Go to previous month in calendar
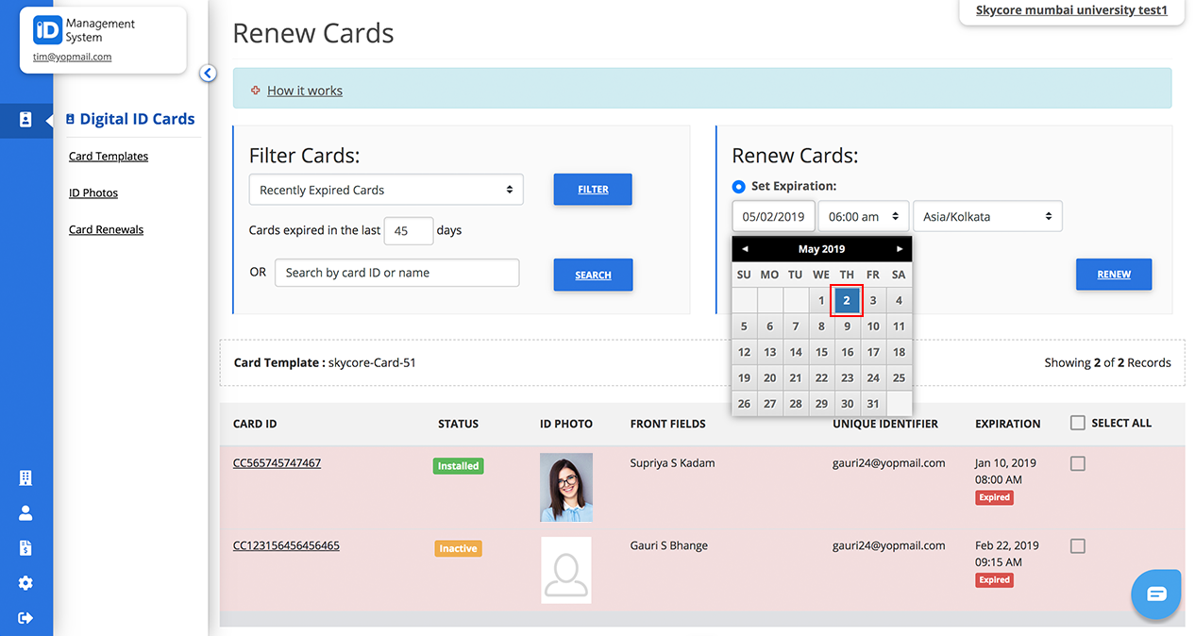 point(745,249)
